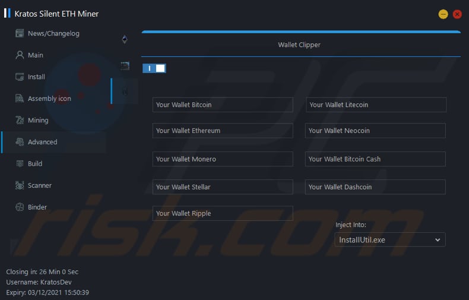The image size is (469, 300).
Task: Focus the Your Wallet Ethereum field
Action: click(x=223, y=131)
